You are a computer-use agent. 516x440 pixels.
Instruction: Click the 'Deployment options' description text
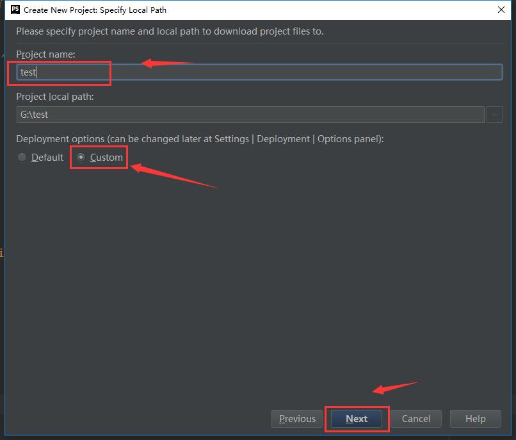200,139
